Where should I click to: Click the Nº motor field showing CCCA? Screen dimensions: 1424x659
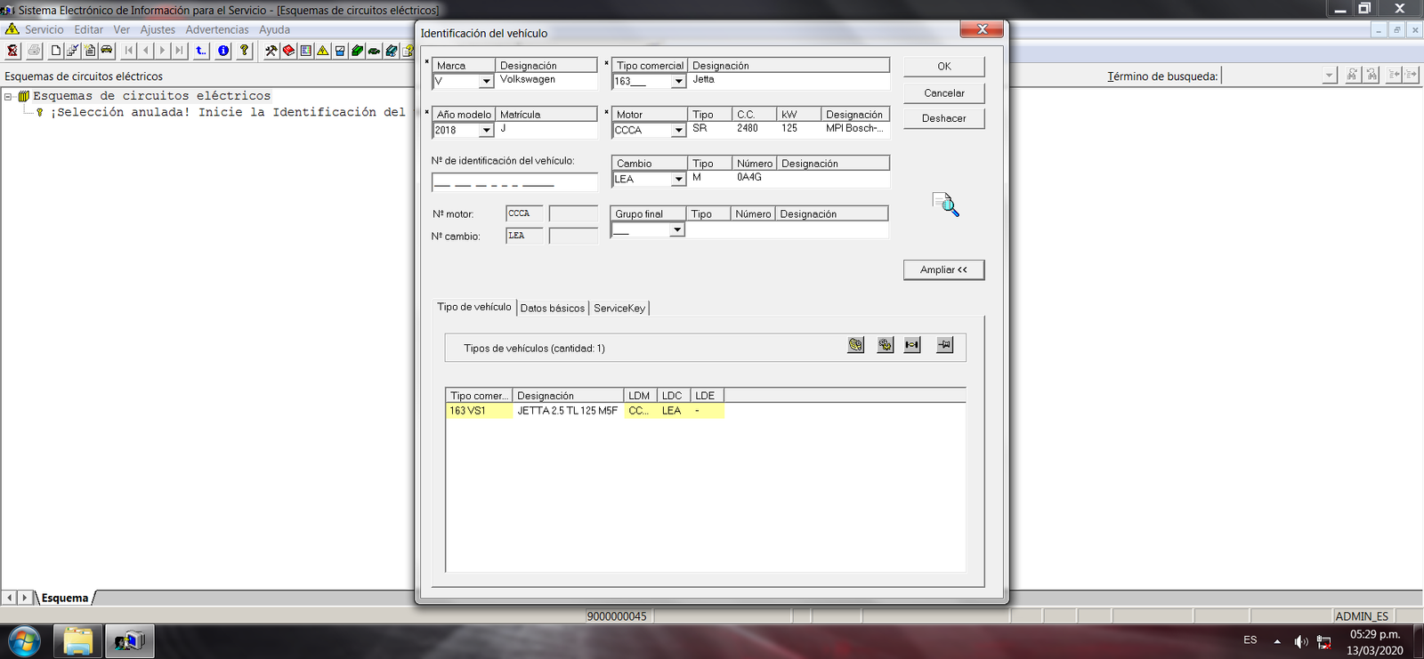coord(524,213)
